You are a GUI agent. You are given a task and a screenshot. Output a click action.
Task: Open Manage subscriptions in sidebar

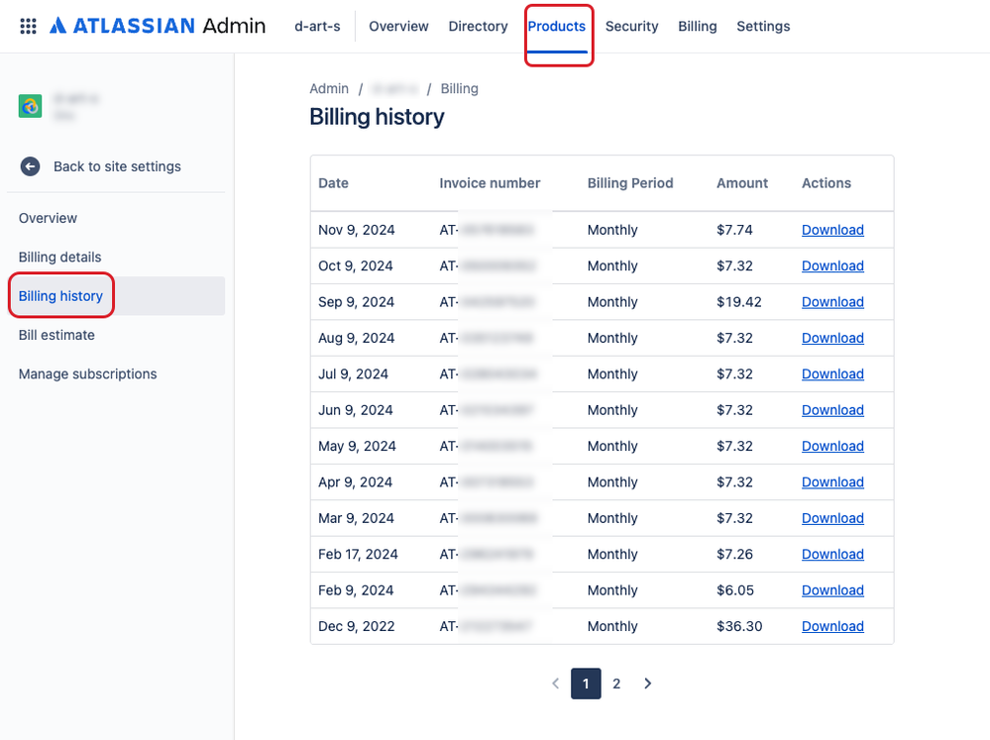coord(88,374)
